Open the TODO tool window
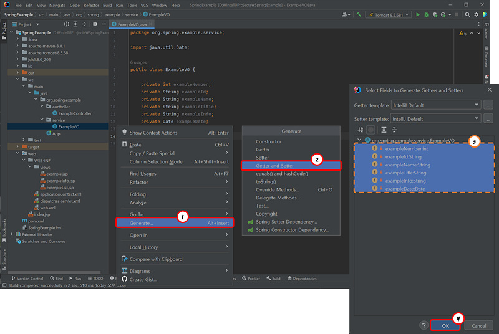The height and width of the screenshot is (334, 499). click(95, 279)
